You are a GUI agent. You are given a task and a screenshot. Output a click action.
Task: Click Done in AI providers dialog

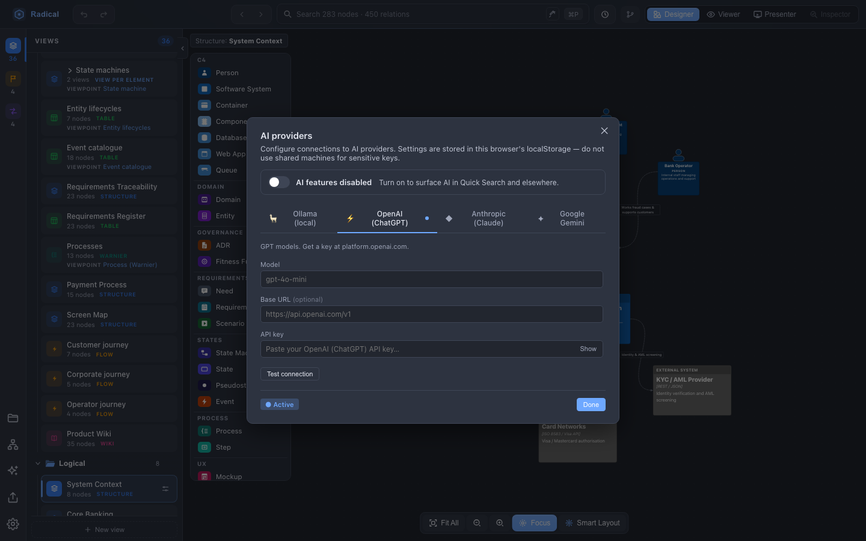tap(591, 405)
